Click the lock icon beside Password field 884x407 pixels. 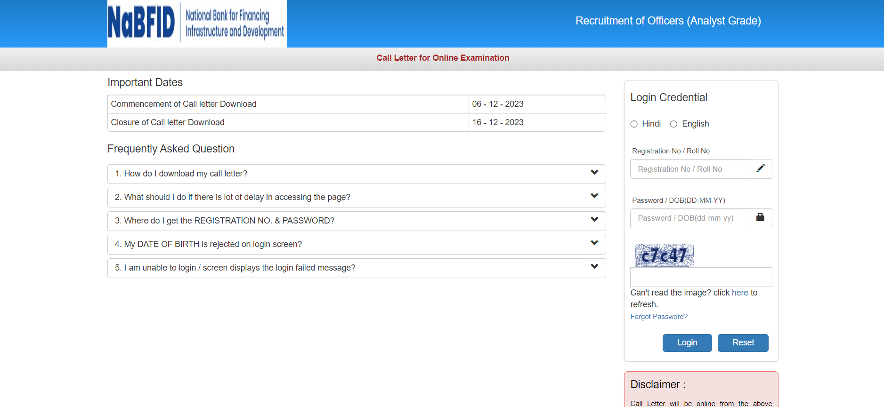point(760,218)
